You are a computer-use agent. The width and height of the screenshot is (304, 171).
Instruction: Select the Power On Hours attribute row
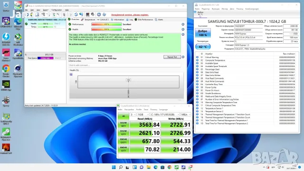[246, 90]
